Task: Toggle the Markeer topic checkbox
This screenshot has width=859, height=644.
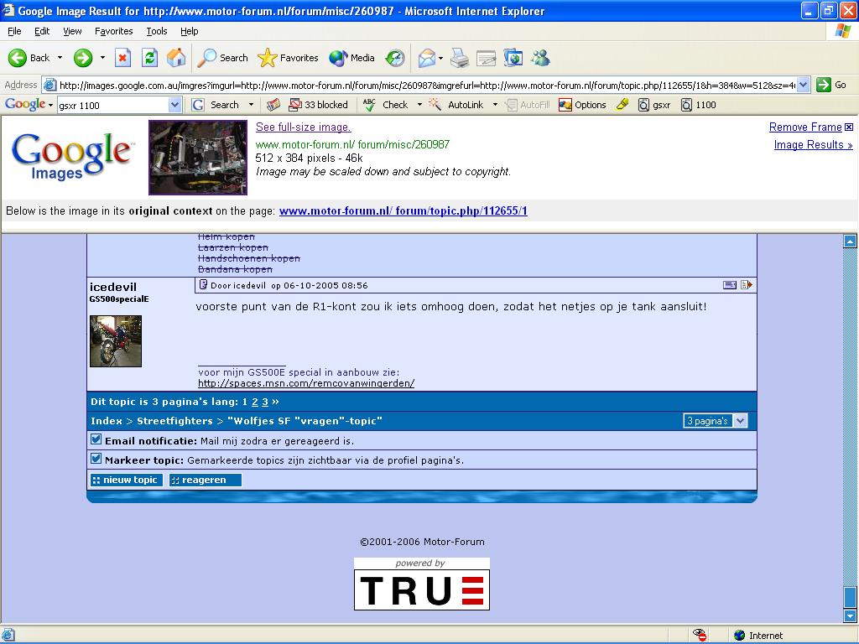Action: 96,459
